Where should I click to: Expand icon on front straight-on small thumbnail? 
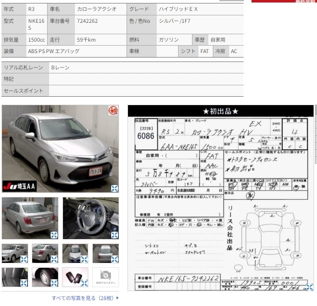84,259
